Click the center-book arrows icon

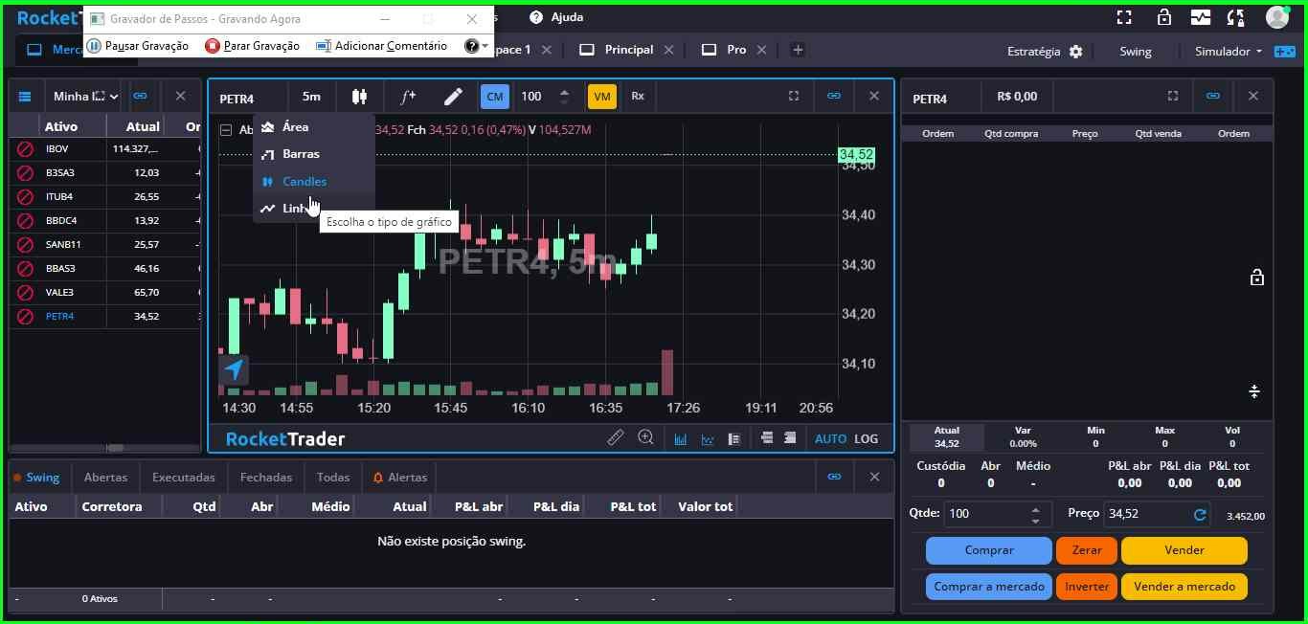(x=1254, y=391)
